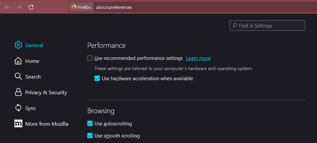Image resolution: width=317 pixels, height=143 pixels.
Task: Click the Home house icon in sidebar
Action: pyautogui.click(x=18, y=61)
